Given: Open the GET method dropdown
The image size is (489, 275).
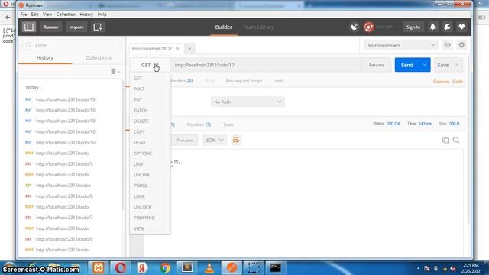Looking at the screenshot, I should click(150, 65).
